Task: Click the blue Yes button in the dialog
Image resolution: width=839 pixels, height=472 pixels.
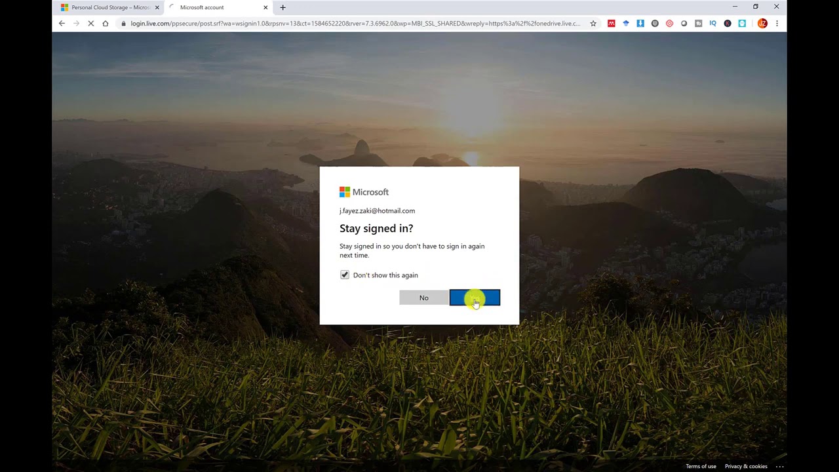Action: 475,298
